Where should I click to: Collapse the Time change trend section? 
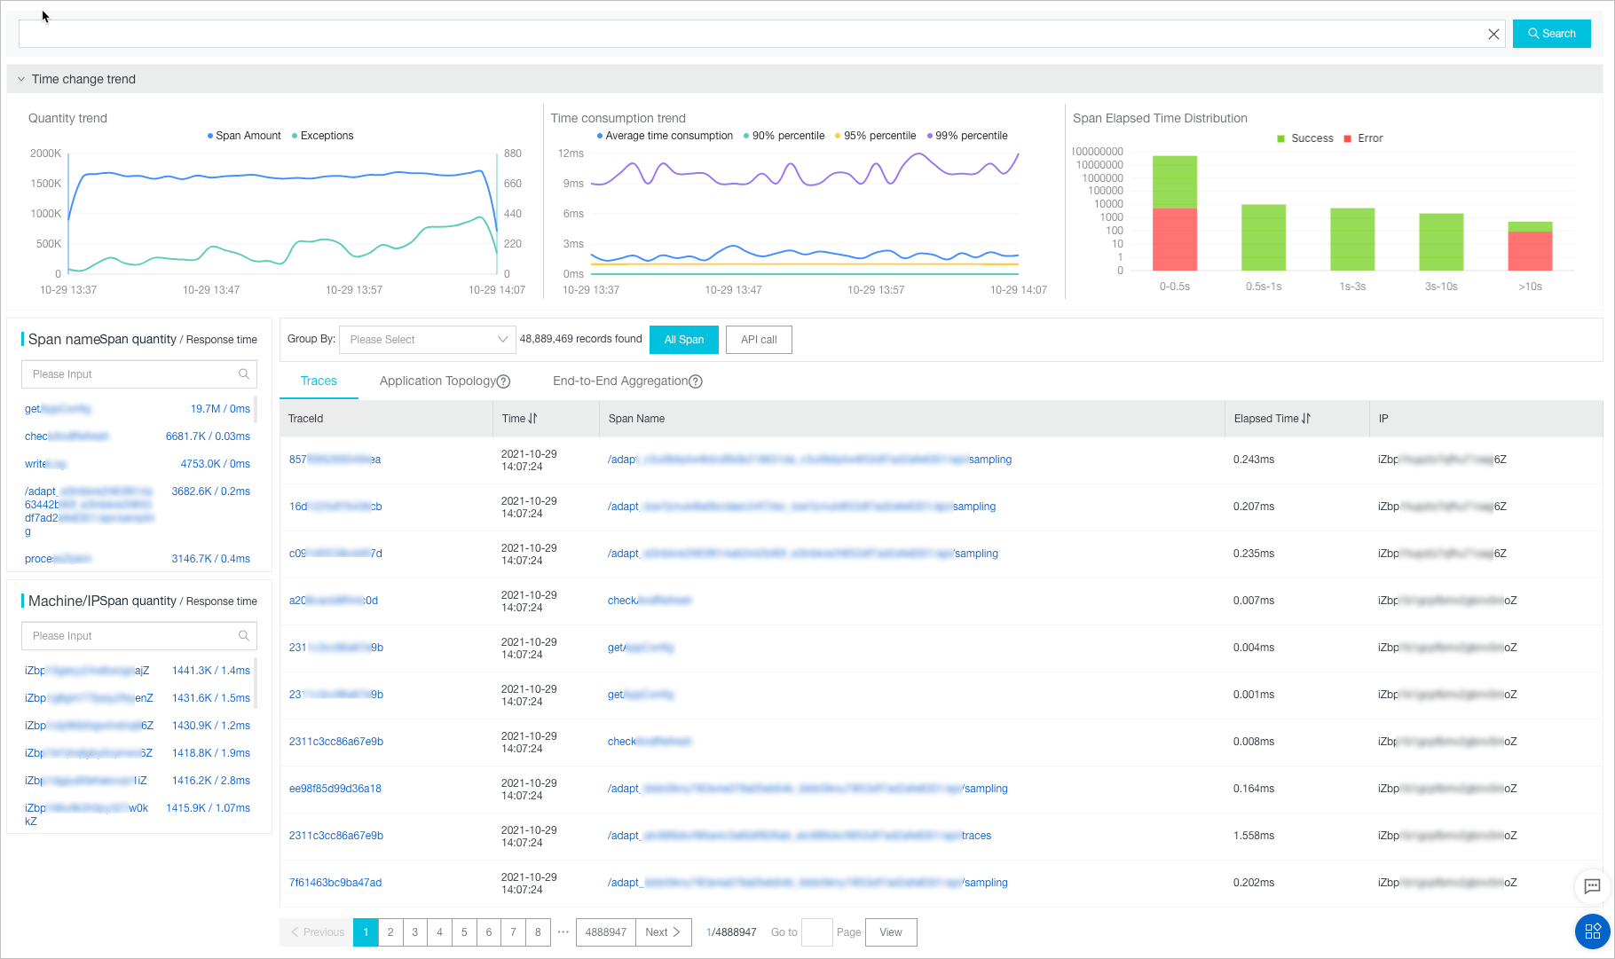pos(21,79)
